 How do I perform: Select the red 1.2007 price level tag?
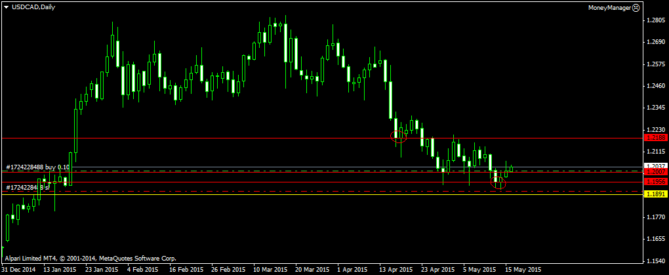655,172
